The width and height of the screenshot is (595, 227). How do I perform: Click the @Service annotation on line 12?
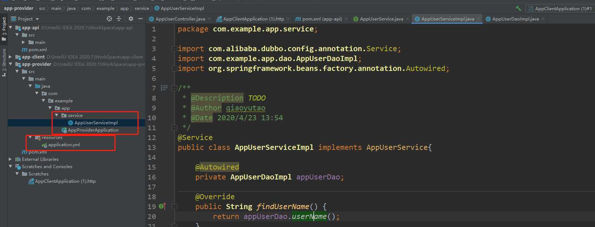pyautogui.click(x=195, y=137)
